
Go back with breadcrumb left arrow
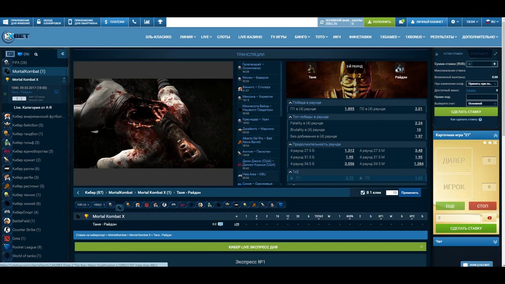[x=78, y=192]
